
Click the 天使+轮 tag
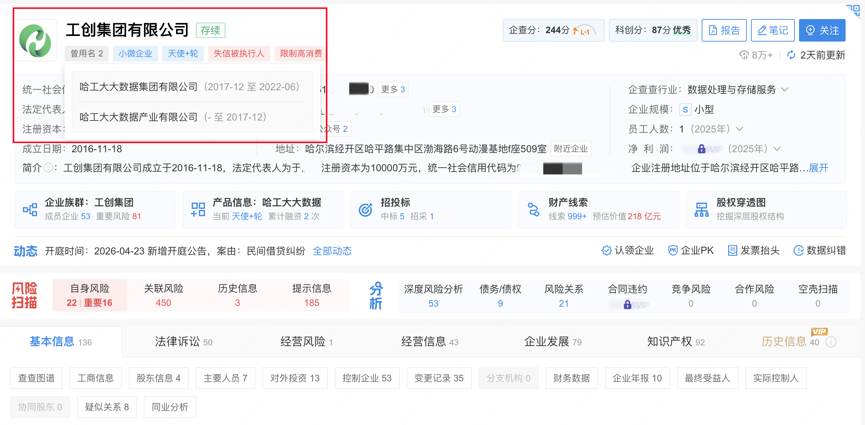183,54
